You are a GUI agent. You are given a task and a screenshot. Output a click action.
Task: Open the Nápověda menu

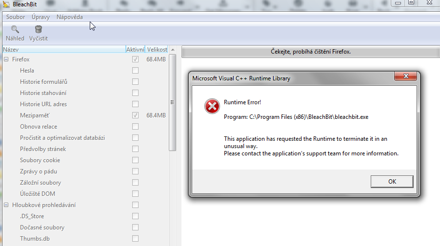tap(70, 17)
